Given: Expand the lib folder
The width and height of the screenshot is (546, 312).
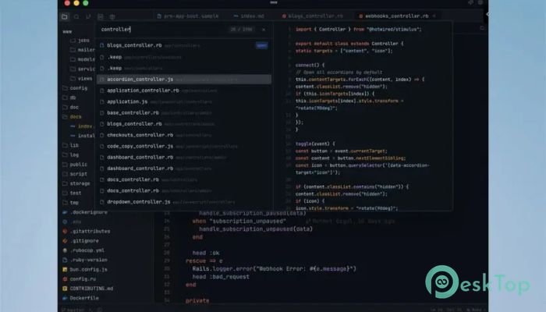Looking at the screenshot, I should coord(70,145).
